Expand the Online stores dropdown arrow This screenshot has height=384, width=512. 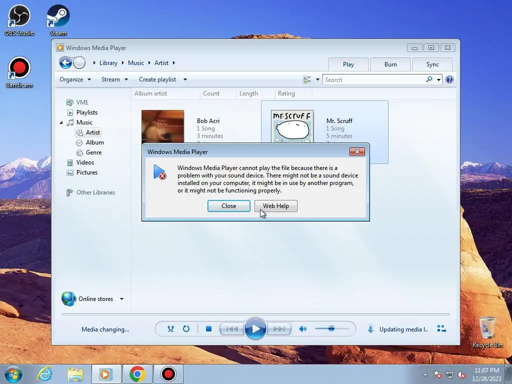point(121,299)
